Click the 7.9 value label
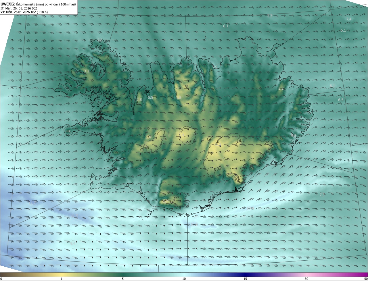The width and height of the screenshot is (368, 281). tap(215, 67)
